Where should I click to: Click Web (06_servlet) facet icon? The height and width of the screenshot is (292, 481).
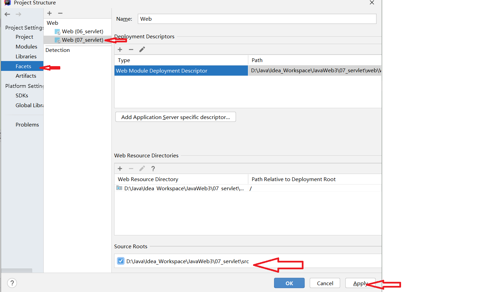click(58, 32)
